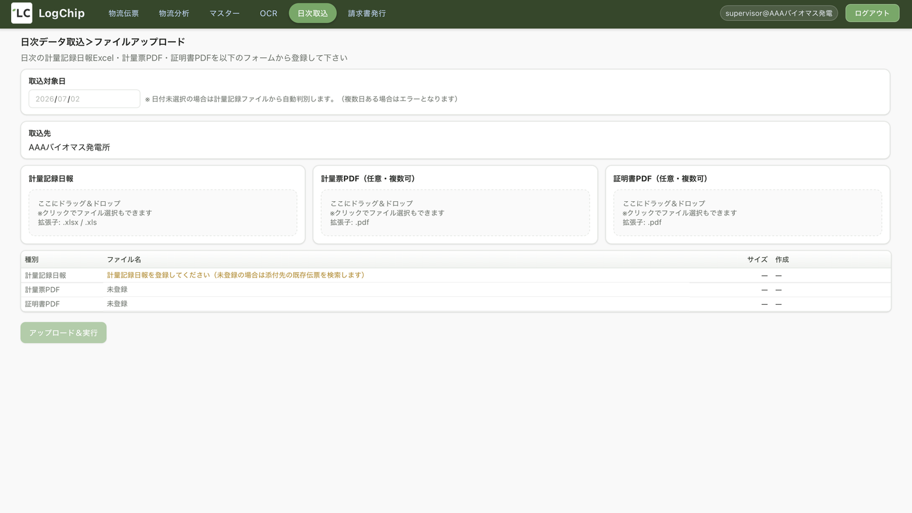Go to the マスター menu

pos(225,13)
